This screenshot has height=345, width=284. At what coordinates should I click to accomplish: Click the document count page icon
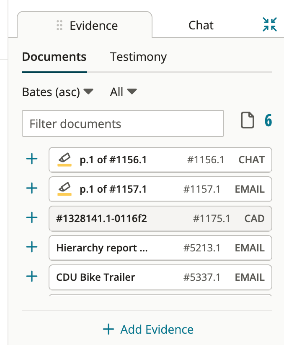(x=248, y=120)
